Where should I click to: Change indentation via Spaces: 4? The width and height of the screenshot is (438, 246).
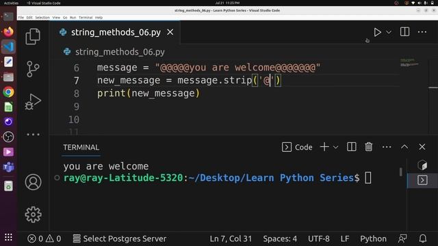280,238
